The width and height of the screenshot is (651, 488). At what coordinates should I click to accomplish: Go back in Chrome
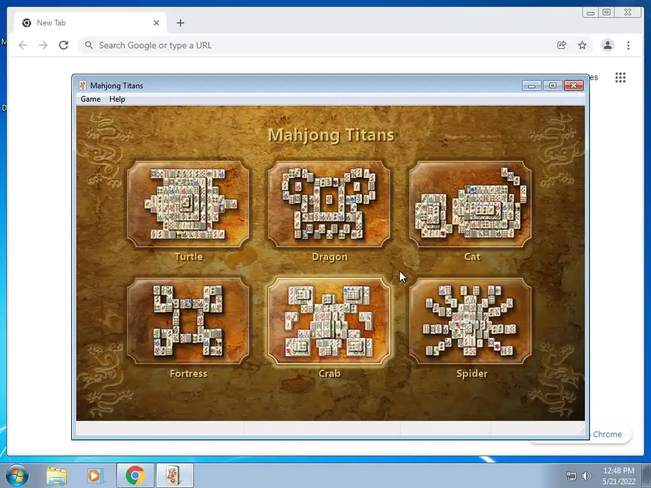click(23, 45)
